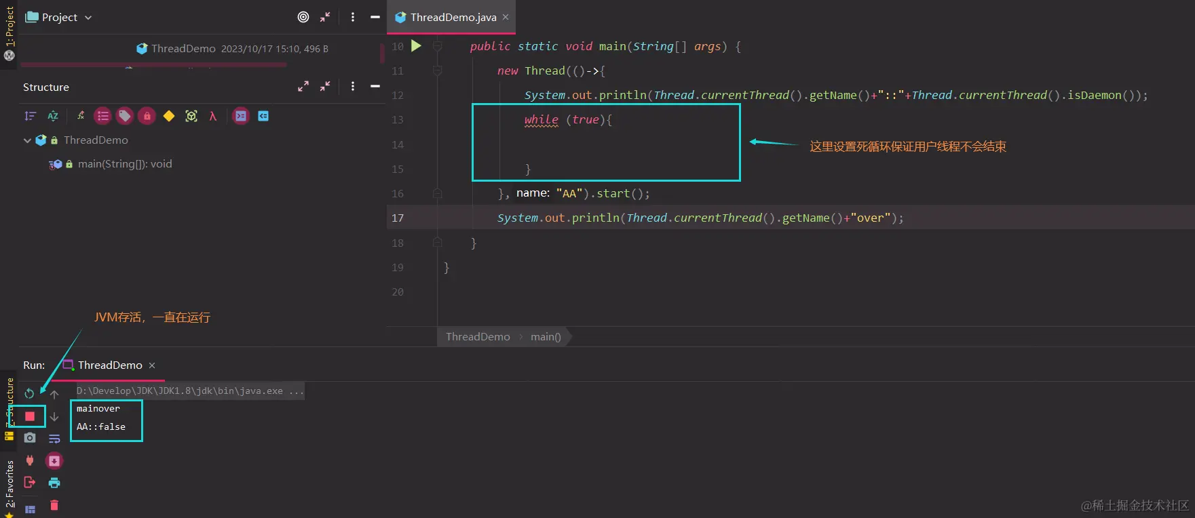
Task: Toggle Show Fields list icon
Action: click(102, 116)
